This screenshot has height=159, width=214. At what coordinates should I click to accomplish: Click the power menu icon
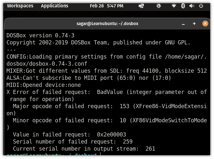pyautogui.click(x=201, y=6)
